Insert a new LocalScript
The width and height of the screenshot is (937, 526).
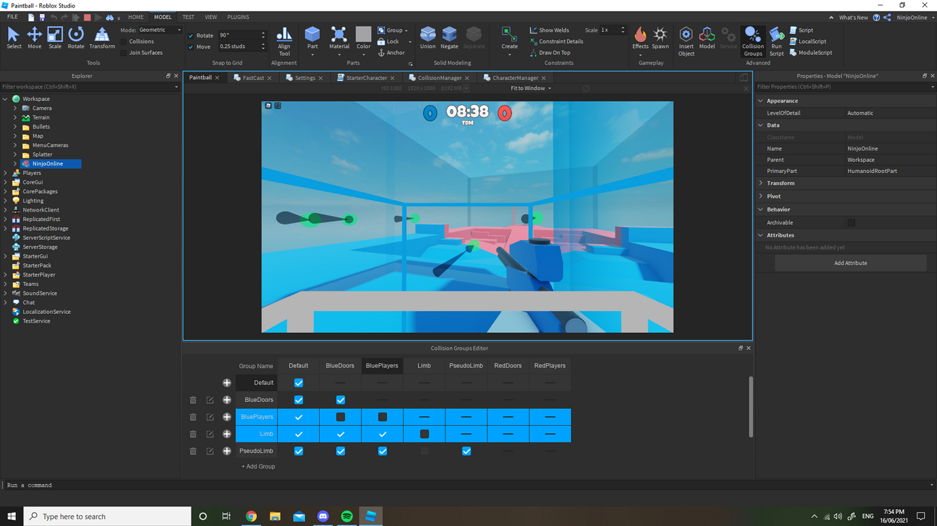click(808, 41)
